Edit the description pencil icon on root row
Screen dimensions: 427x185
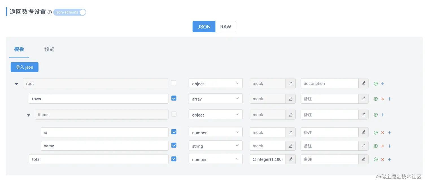[x=363, y=83]
